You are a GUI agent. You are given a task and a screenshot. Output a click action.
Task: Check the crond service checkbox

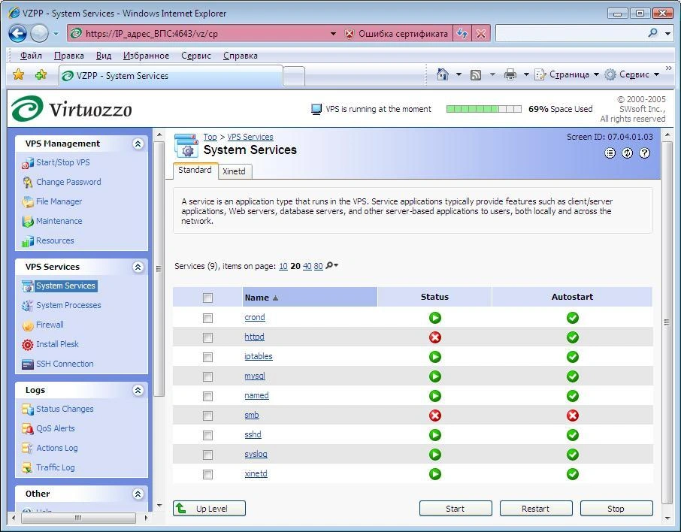(207, 318)
